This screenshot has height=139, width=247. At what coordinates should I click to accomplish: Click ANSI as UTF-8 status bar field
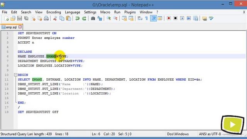[210, 134]
